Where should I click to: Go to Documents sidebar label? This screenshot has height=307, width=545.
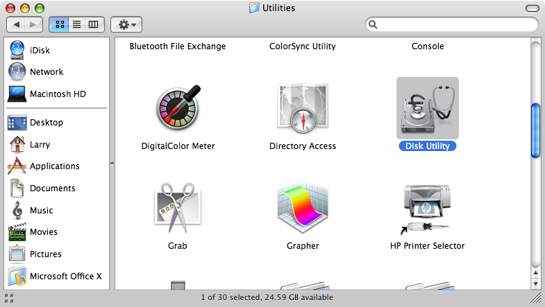coord(53,188)
